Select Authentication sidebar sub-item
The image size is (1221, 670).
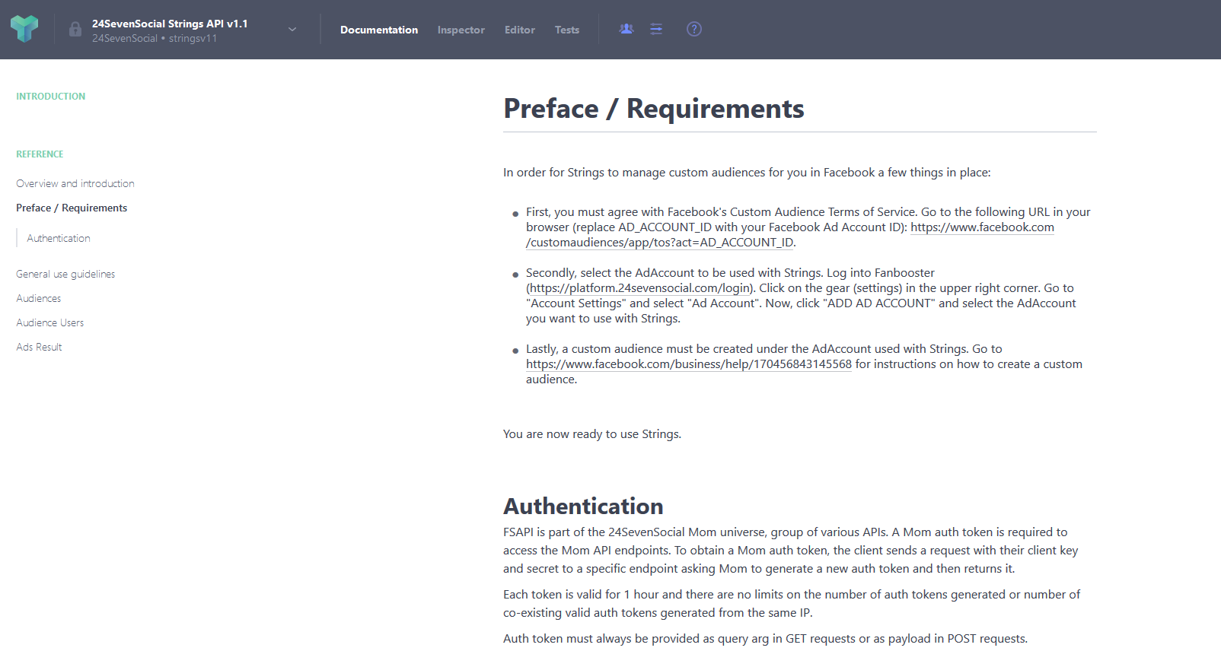point(59,238)
